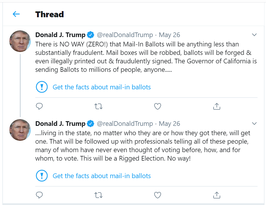Retweet the second tweet about Rigged Election
Image resolution: width=266 pixels, height=205 pixels.
pos(99,195)
